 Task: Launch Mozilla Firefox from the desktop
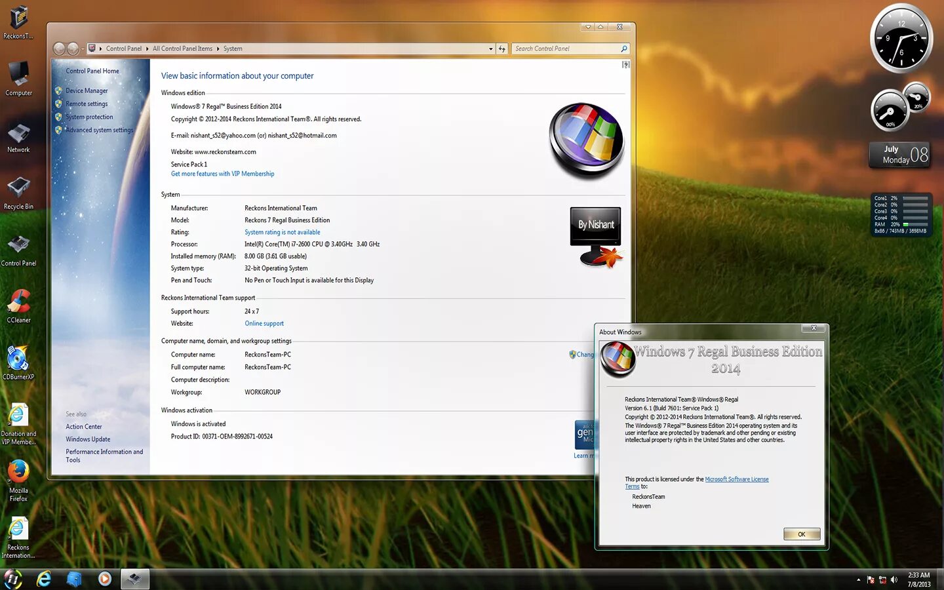(x=18, y=481)
